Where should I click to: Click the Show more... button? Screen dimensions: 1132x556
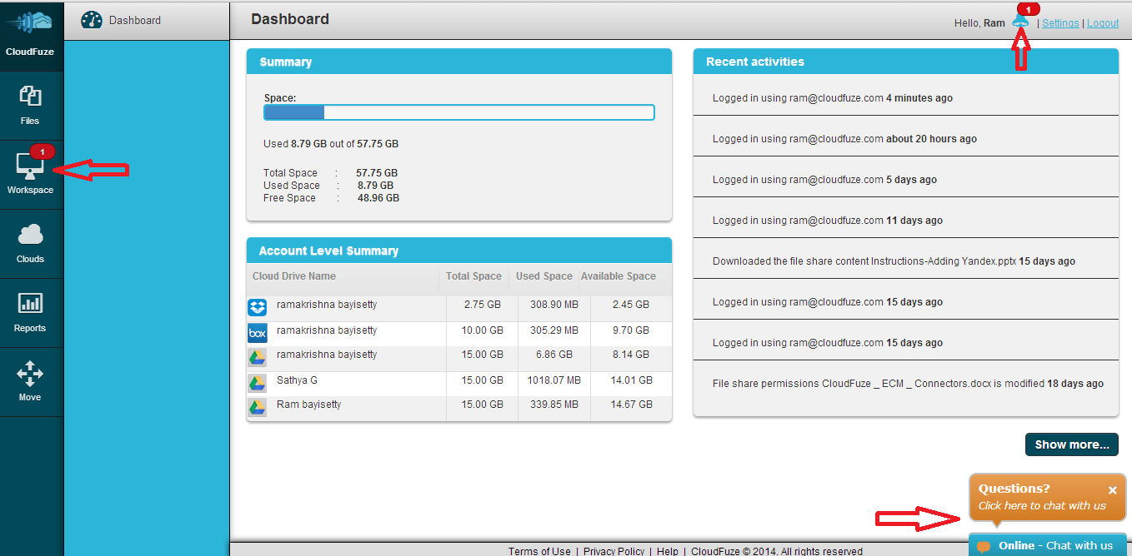tap(1071, 444)
